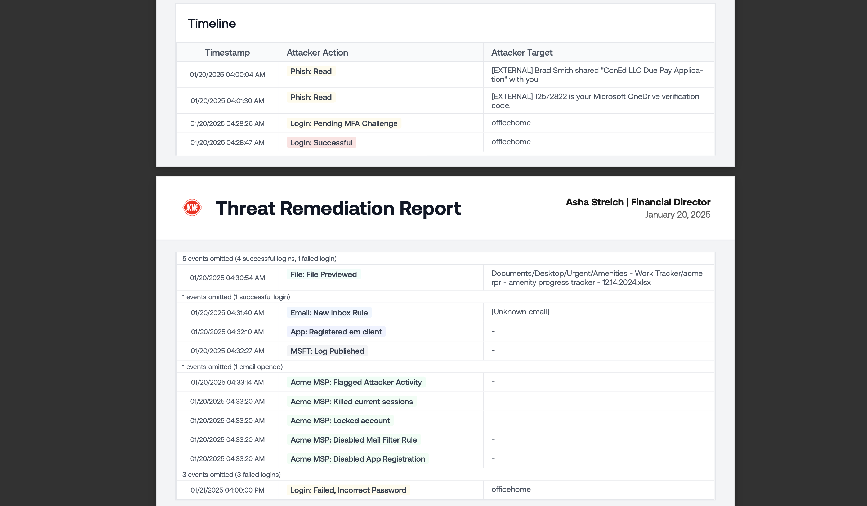867x506 pixels.
Task: Click the File: File Previewed tag
Action: coord(323,274)
